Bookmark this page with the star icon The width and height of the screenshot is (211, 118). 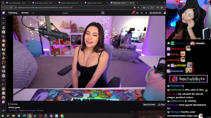[x=138, y=8]
